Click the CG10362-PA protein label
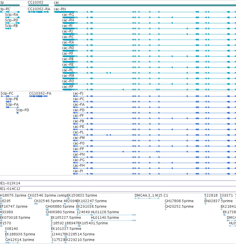Viewport: 236px width, 244px height. (40, 93)
